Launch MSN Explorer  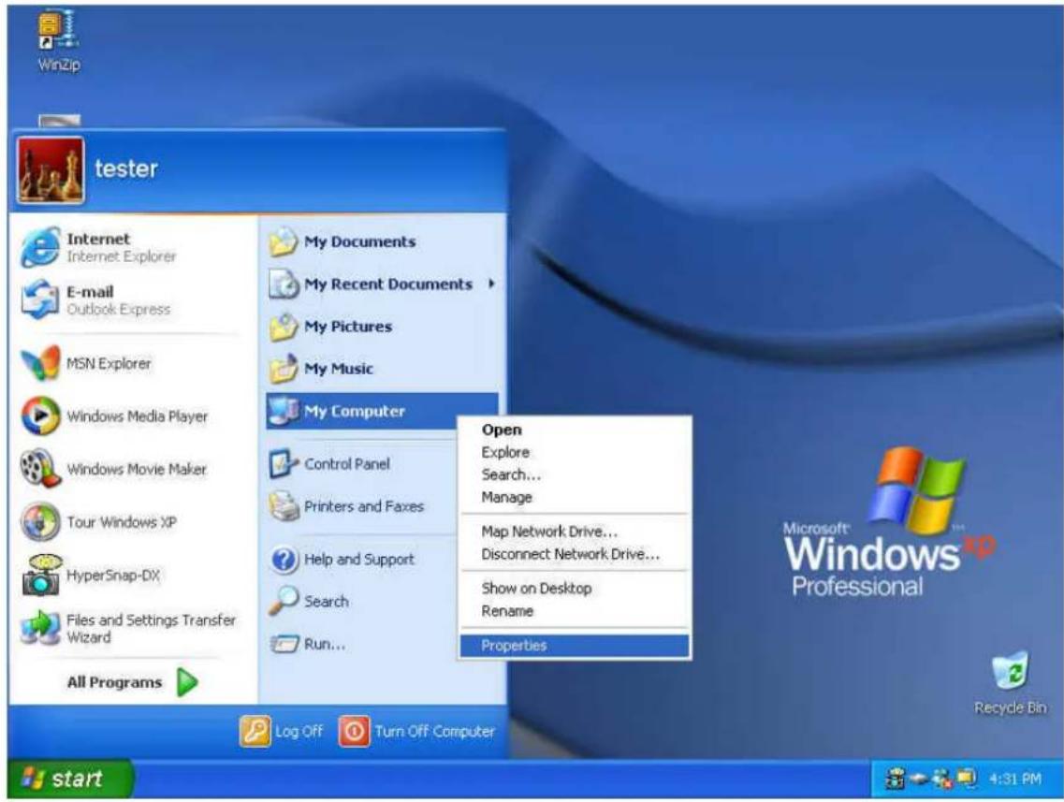point(86,364)
